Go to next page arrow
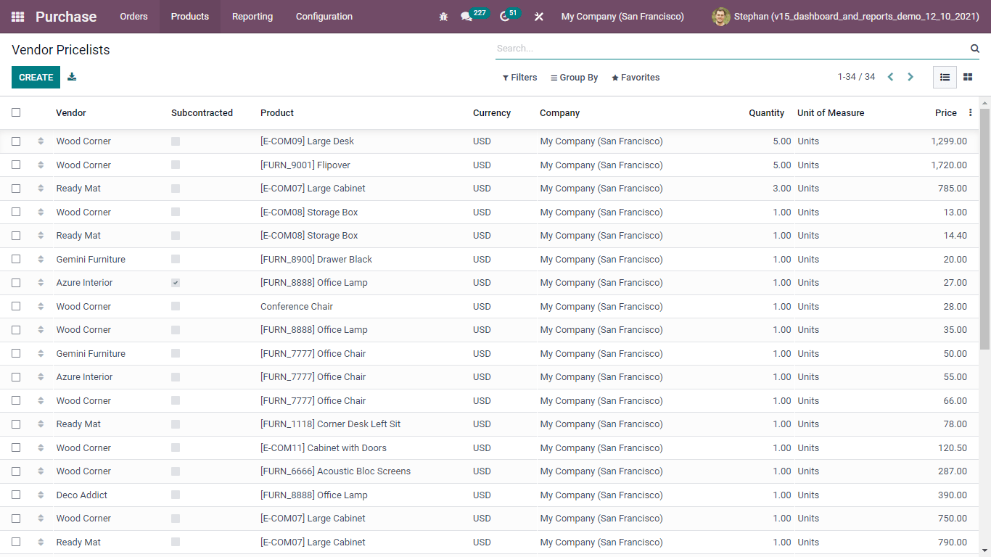Image resolution: width=991 pixels, height=557 pixels. click(x=910, y=77)
